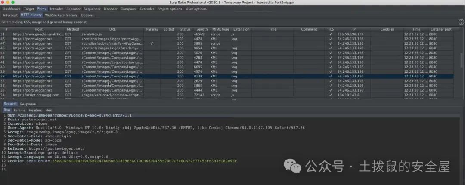
Task: Select row 46 academy logo request
Action: point(226,48)
